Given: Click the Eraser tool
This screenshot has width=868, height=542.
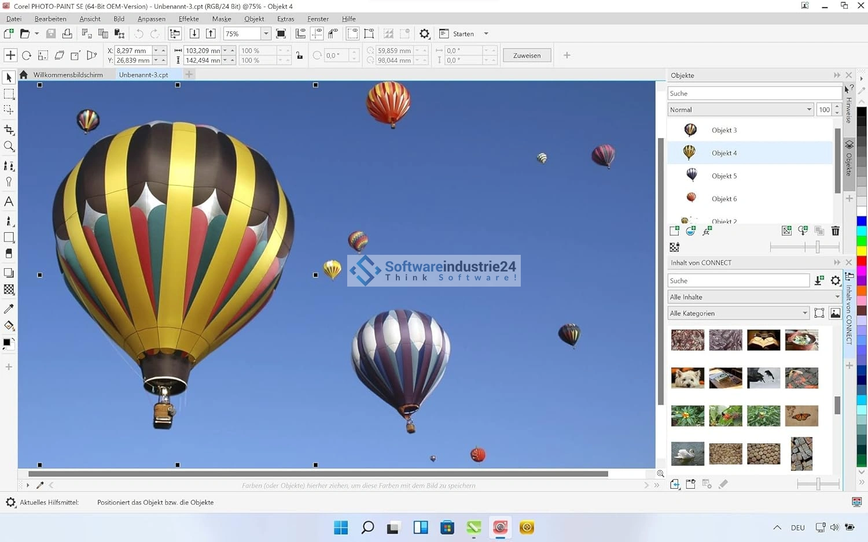Looking at the screenshot, I should (x=9, y=254).
